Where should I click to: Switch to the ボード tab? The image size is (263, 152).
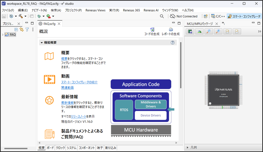[50, 148]
